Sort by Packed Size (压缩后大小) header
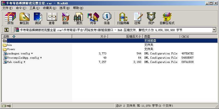The image size is (219, 109). coord(125,37)
